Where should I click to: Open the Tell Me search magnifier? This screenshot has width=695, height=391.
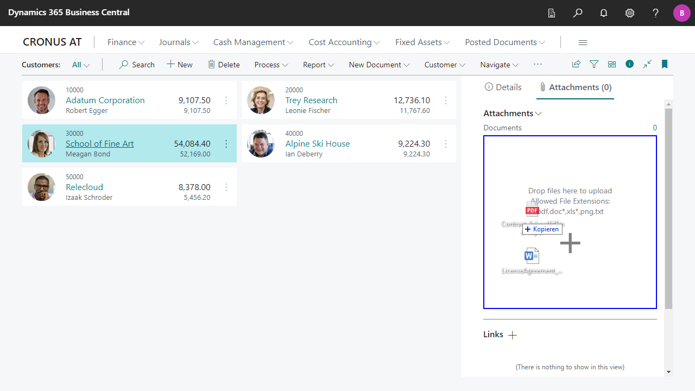[x=578, y=13]
